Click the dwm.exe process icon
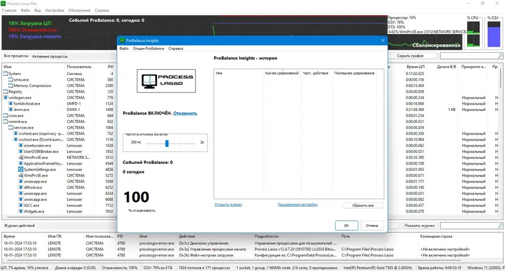505x271 pixels. 11,110
